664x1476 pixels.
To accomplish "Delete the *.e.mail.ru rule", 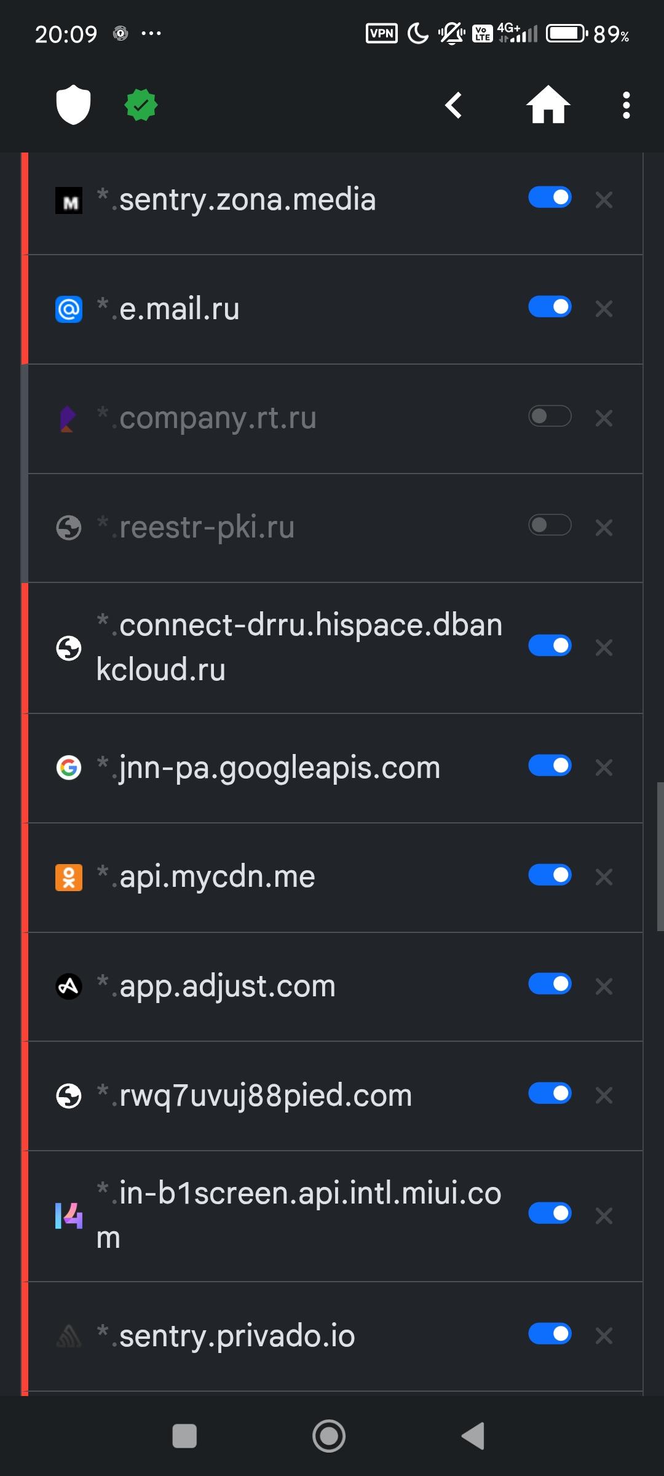I will click(604, 309).
